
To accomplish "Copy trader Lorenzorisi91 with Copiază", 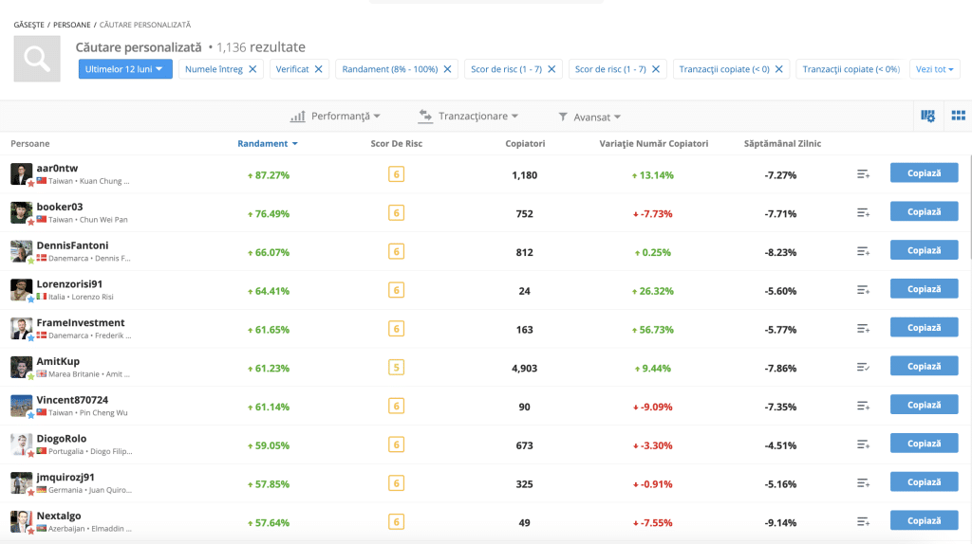I will click(925, 289).
